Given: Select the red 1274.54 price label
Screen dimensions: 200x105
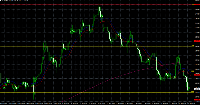Looking at the screenshot, I should click(197, 100).
